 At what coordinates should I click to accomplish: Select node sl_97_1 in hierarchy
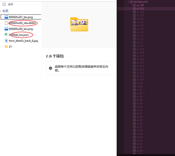[x=141, y=93]
